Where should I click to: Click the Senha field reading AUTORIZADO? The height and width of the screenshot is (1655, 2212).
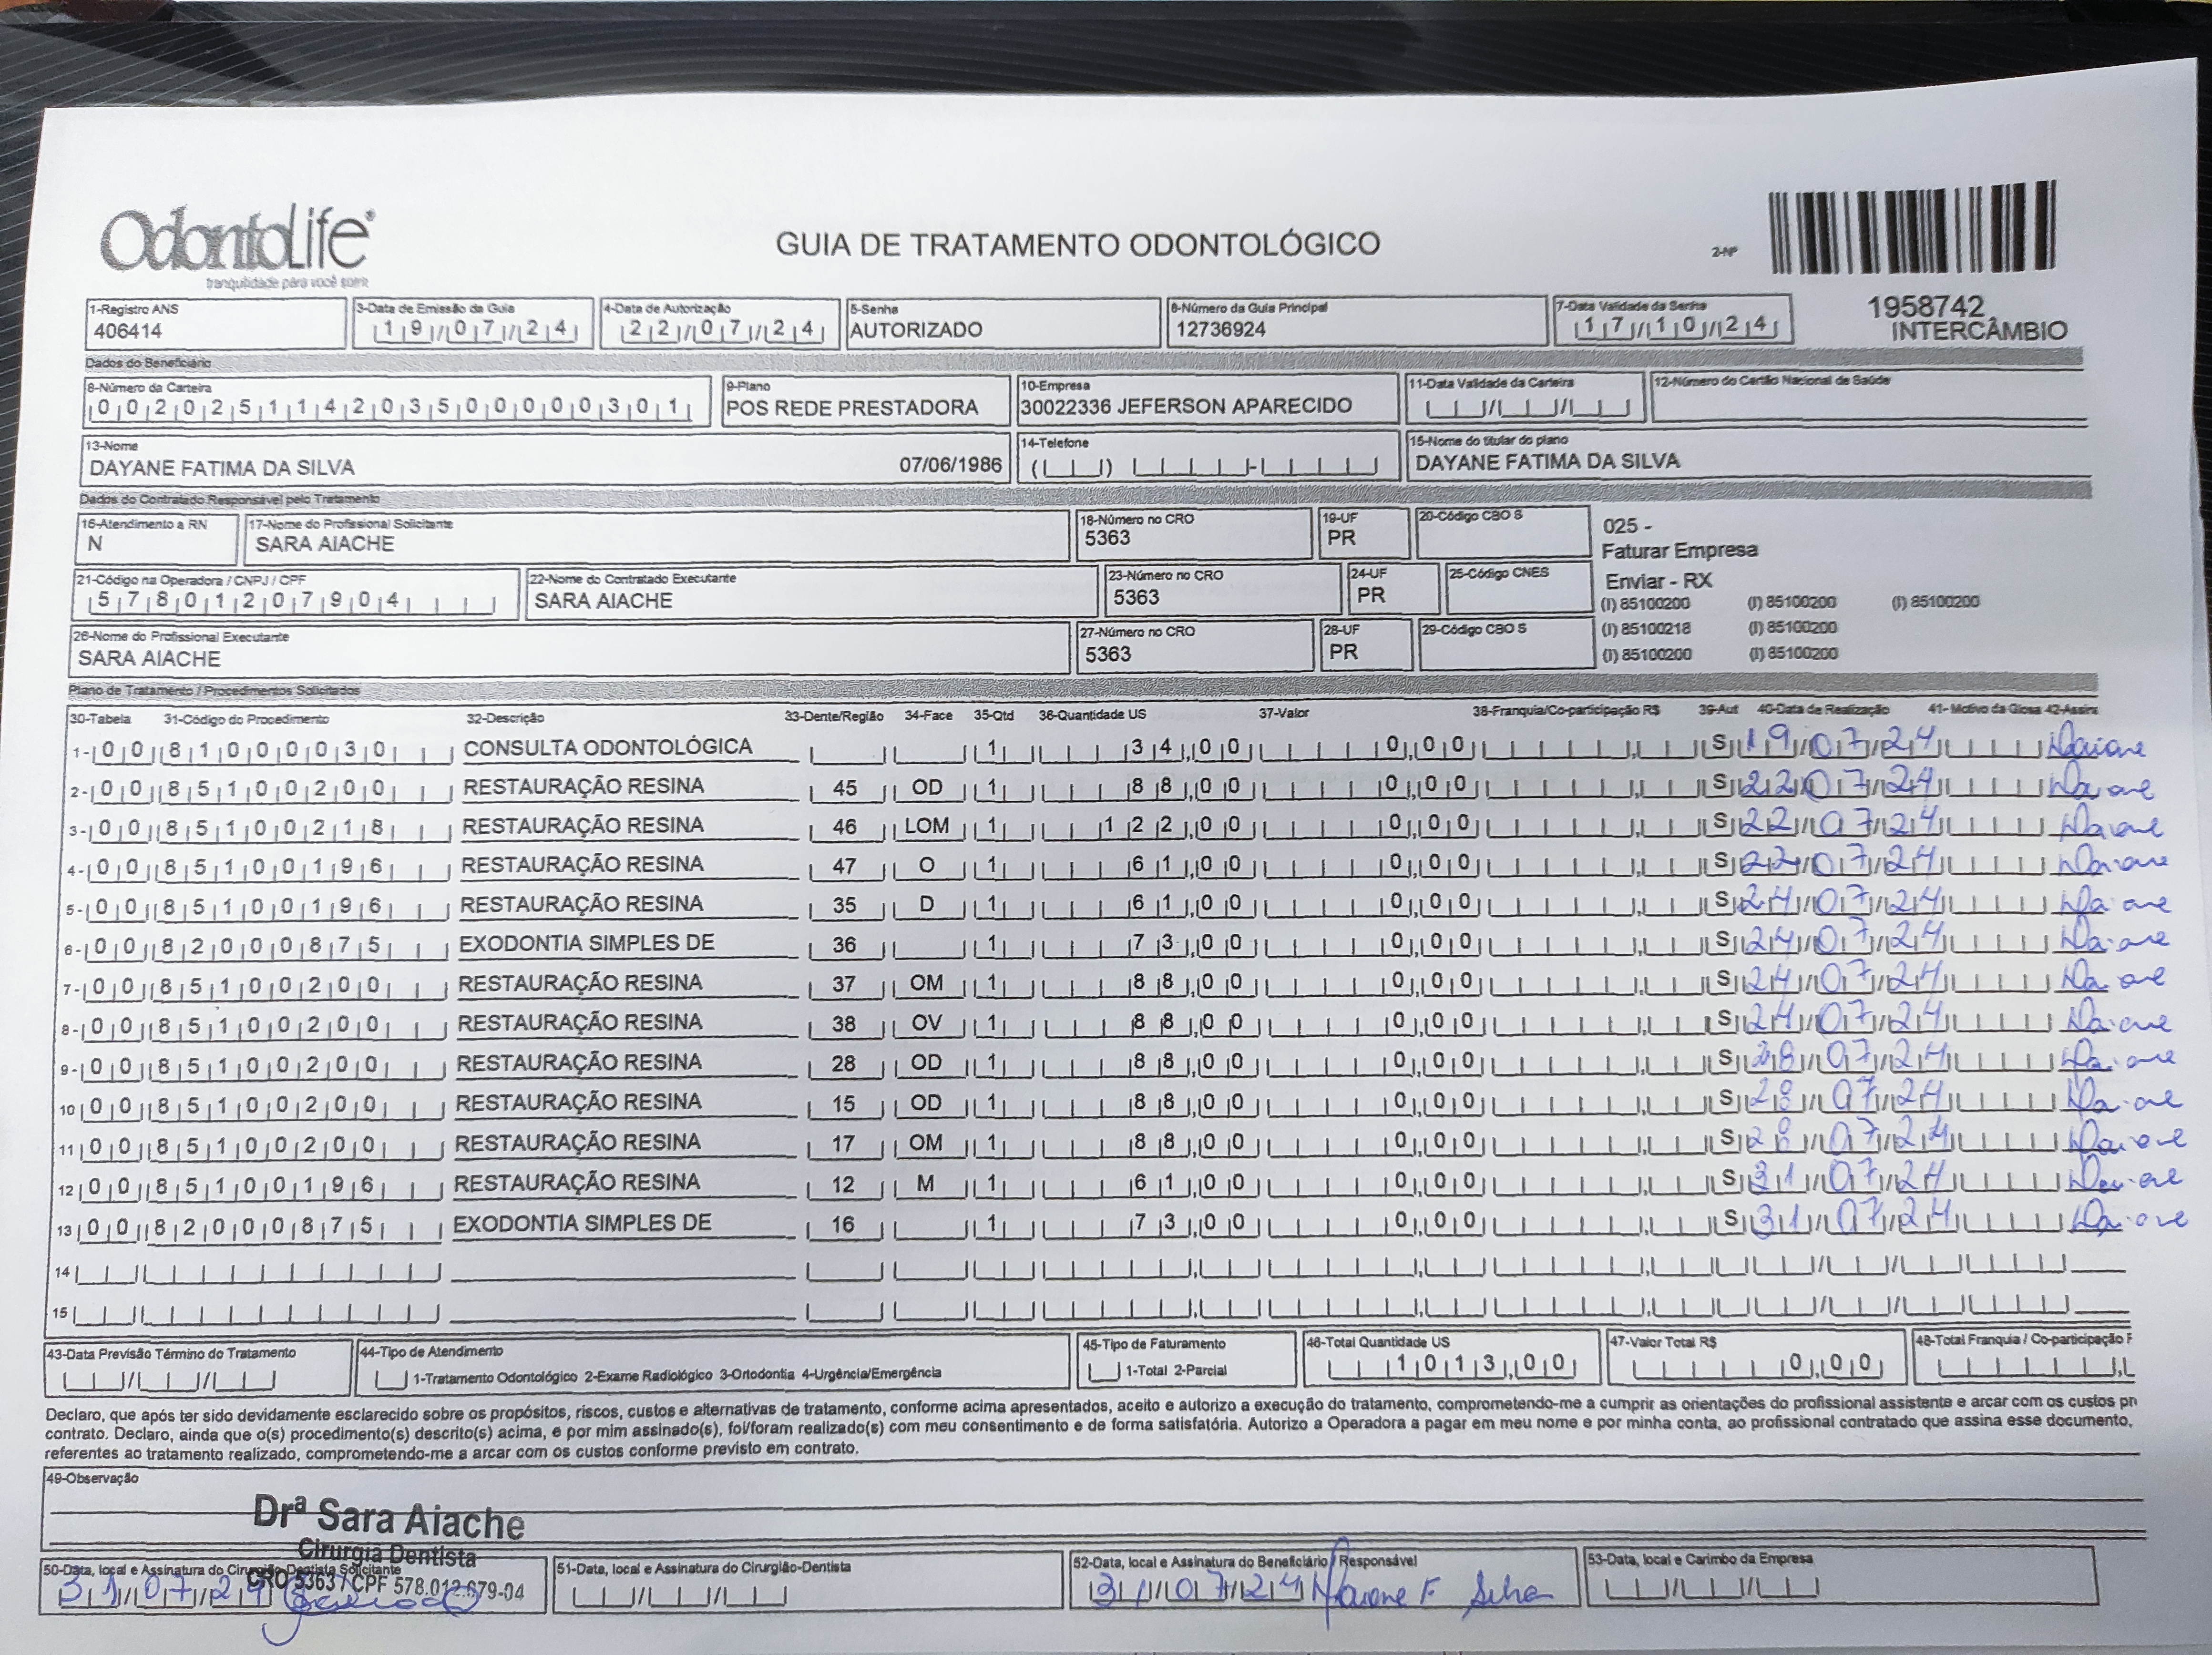[916, 330]
